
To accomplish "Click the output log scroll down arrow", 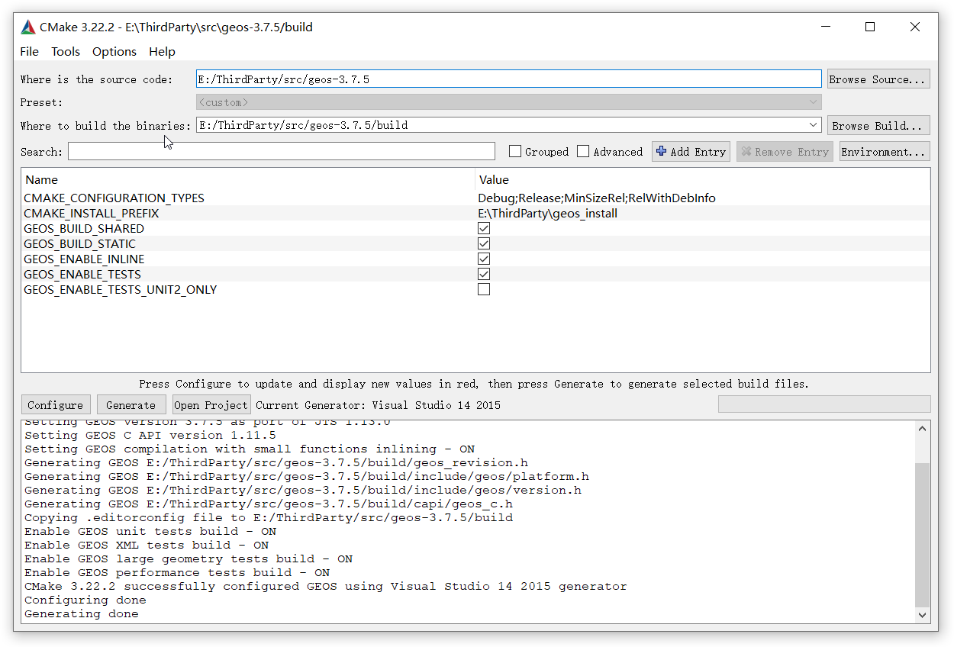I will [923, 614].
